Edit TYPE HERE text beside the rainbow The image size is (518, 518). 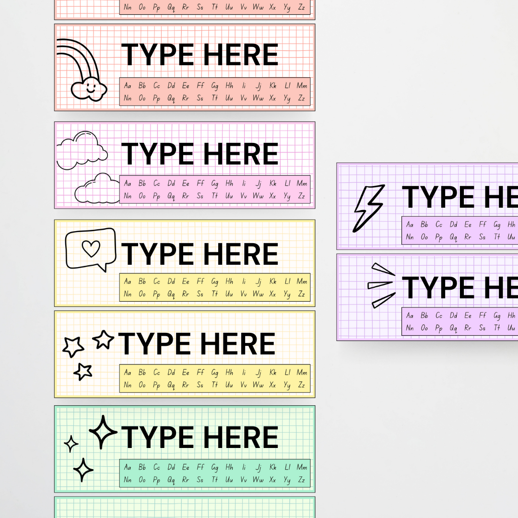point(200,55)
